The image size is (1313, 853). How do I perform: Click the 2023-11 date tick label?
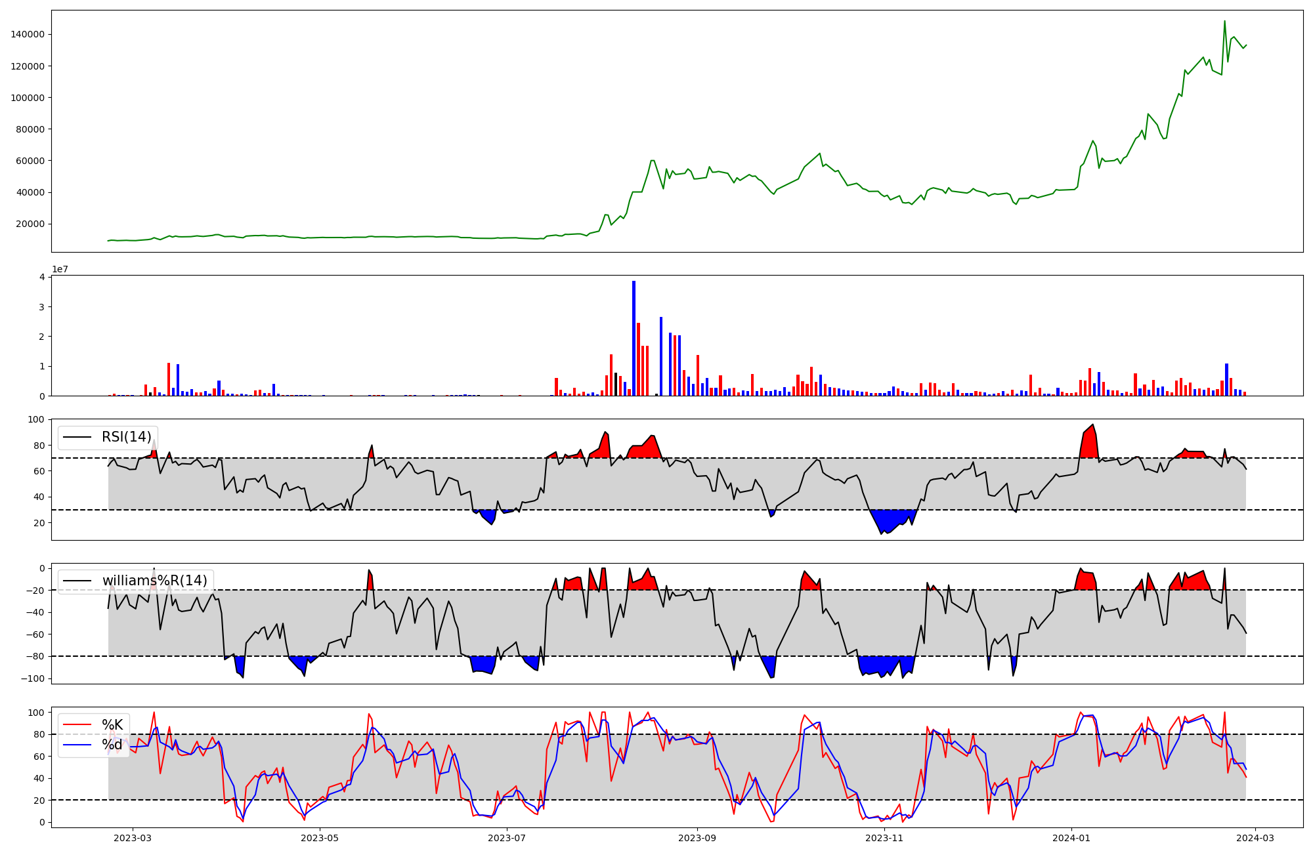click(884, 837)
